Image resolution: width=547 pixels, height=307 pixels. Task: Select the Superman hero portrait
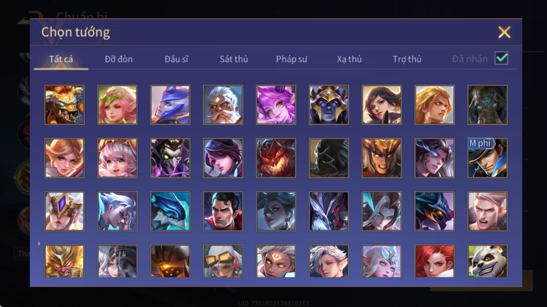pyautogui.click(x=223, y=211)
